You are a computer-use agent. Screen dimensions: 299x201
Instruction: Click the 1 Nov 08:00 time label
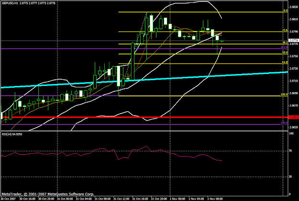pos(215,199)
